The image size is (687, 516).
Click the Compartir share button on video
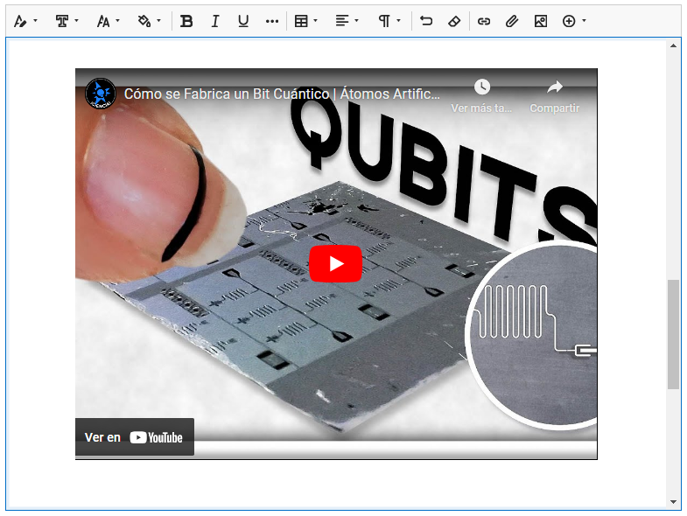[x=554, y=96]
